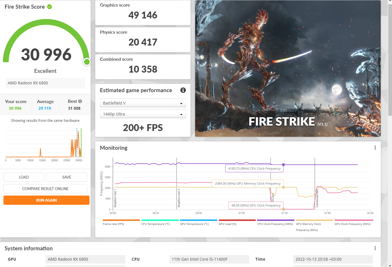Click the large 30 996 gauge score

[x=46, y=54]
